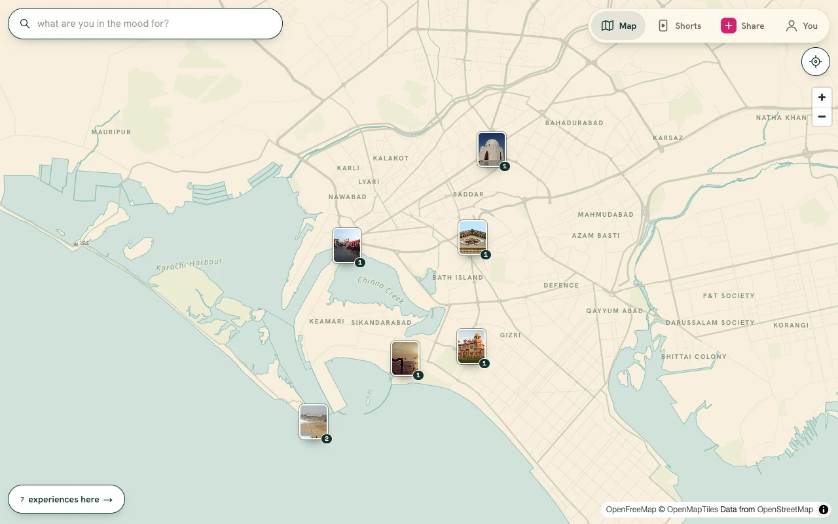Image resolution: width=838 pixels, height=524 pixels.
Task: Zoom out the map with minus button
Action: (822, 117)
